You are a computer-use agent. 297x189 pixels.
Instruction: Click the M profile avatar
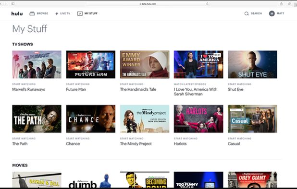(x=272, y=13)
